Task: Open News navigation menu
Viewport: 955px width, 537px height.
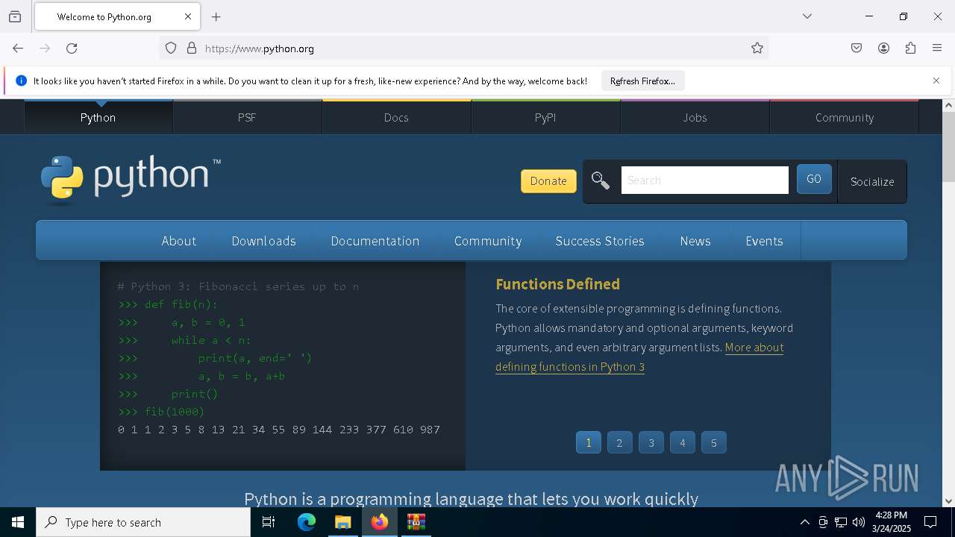Action: [x=695, y=241]
